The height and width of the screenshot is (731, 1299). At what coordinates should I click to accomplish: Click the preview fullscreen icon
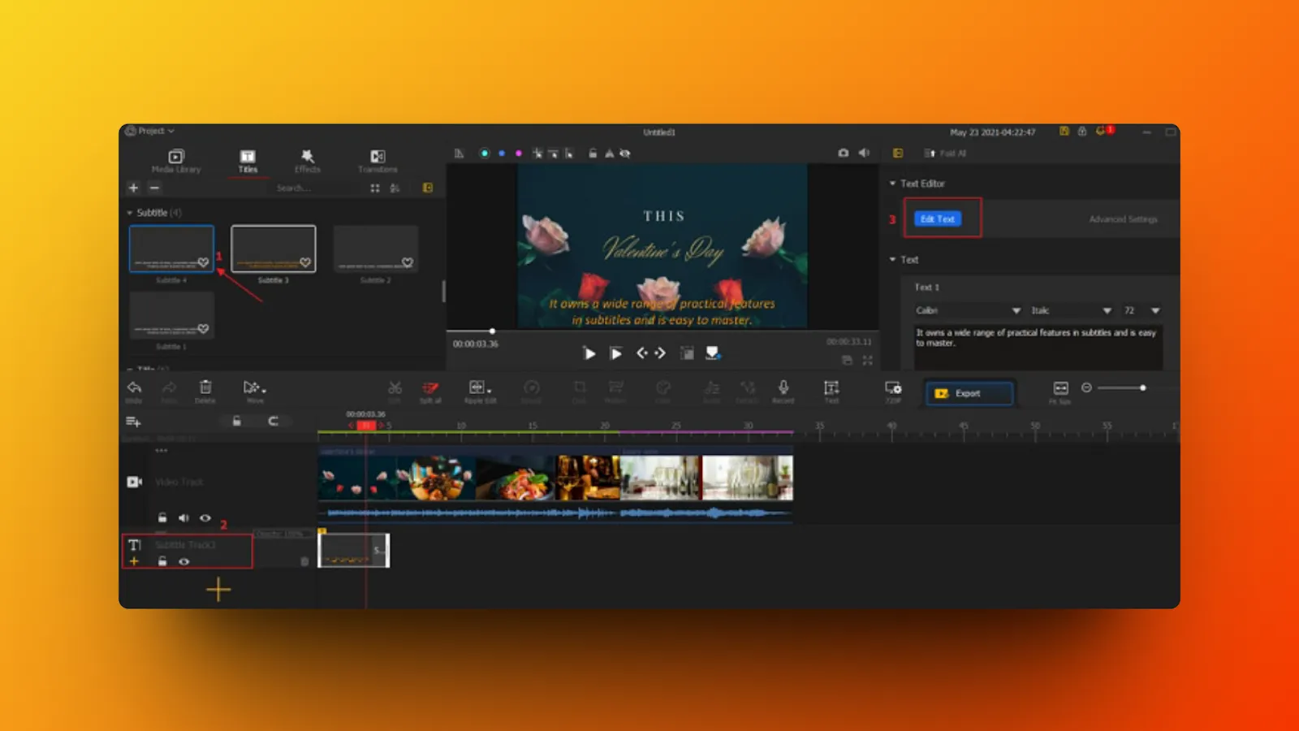pos(867,360)
